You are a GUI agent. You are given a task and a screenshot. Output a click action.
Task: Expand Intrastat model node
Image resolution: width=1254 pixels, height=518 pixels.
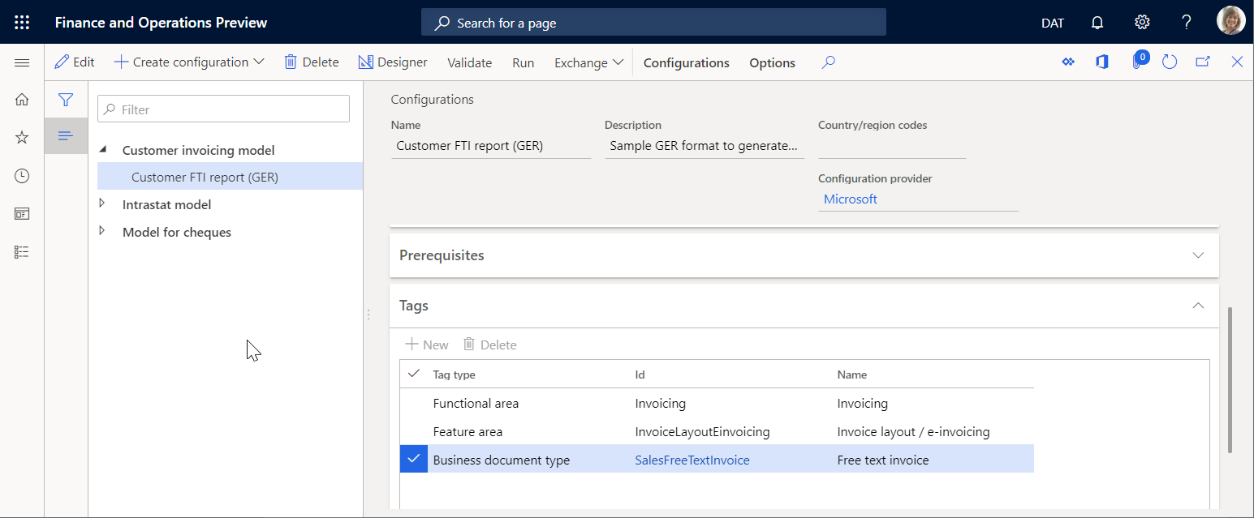tap(102, 203)
